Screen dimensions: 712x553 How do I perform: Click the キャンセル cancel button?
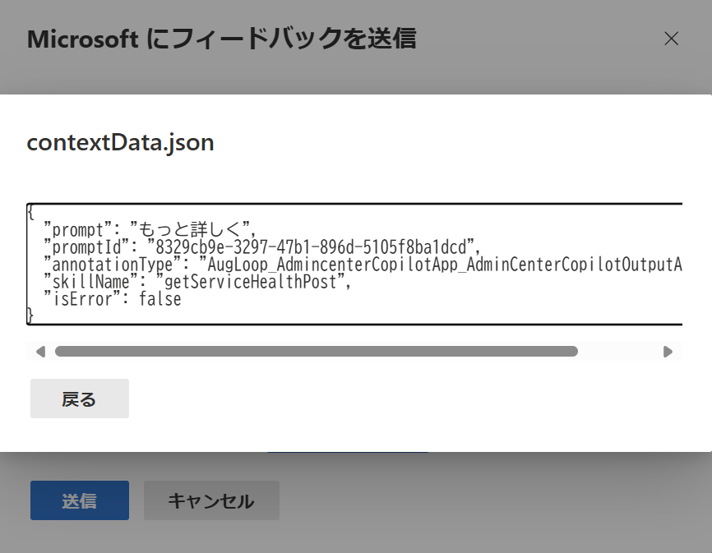[x=211, y=500]
